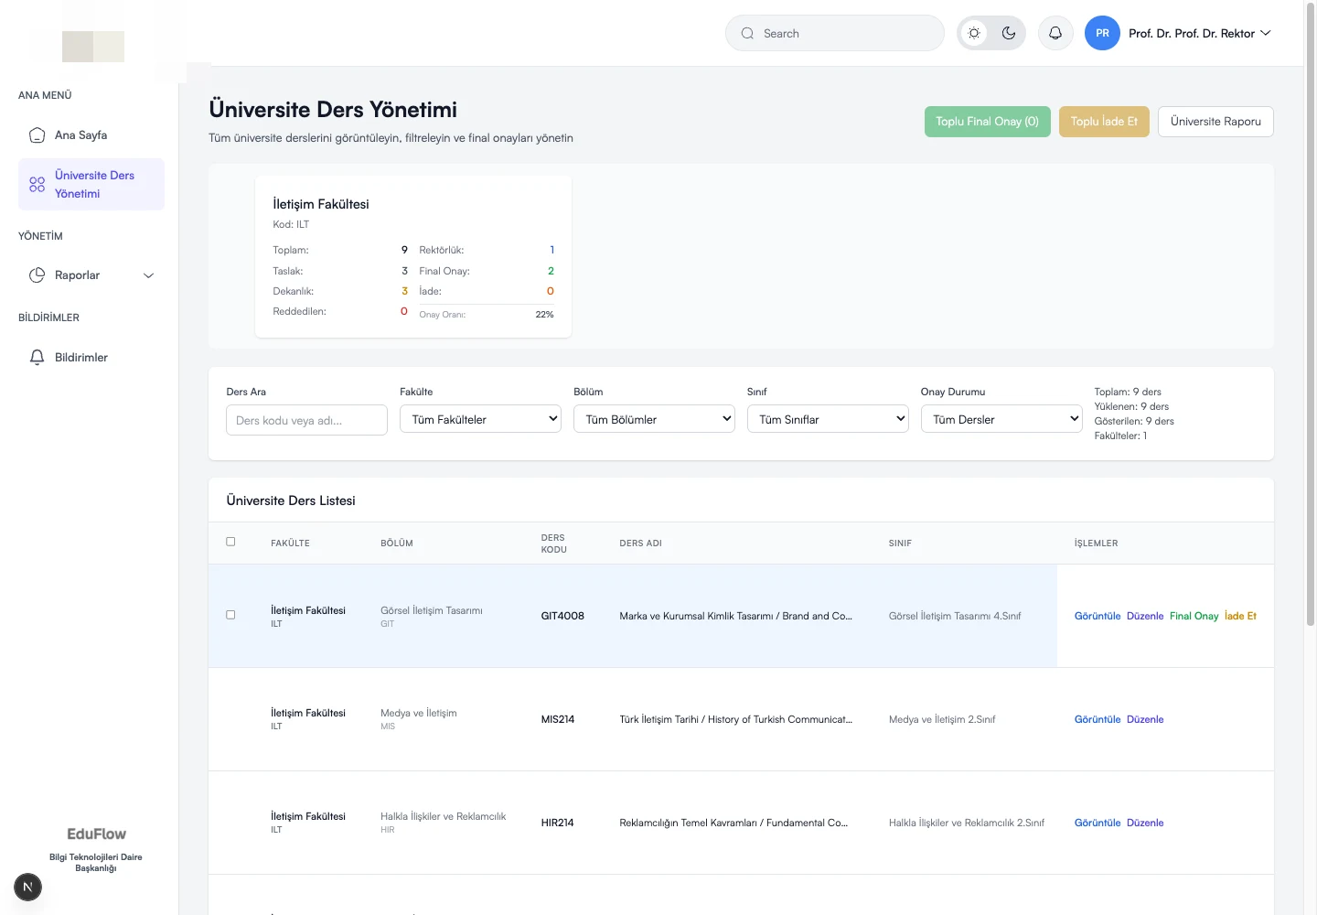
Task: Open the Raporlar menu item
Action: click(x=91, y=275)
